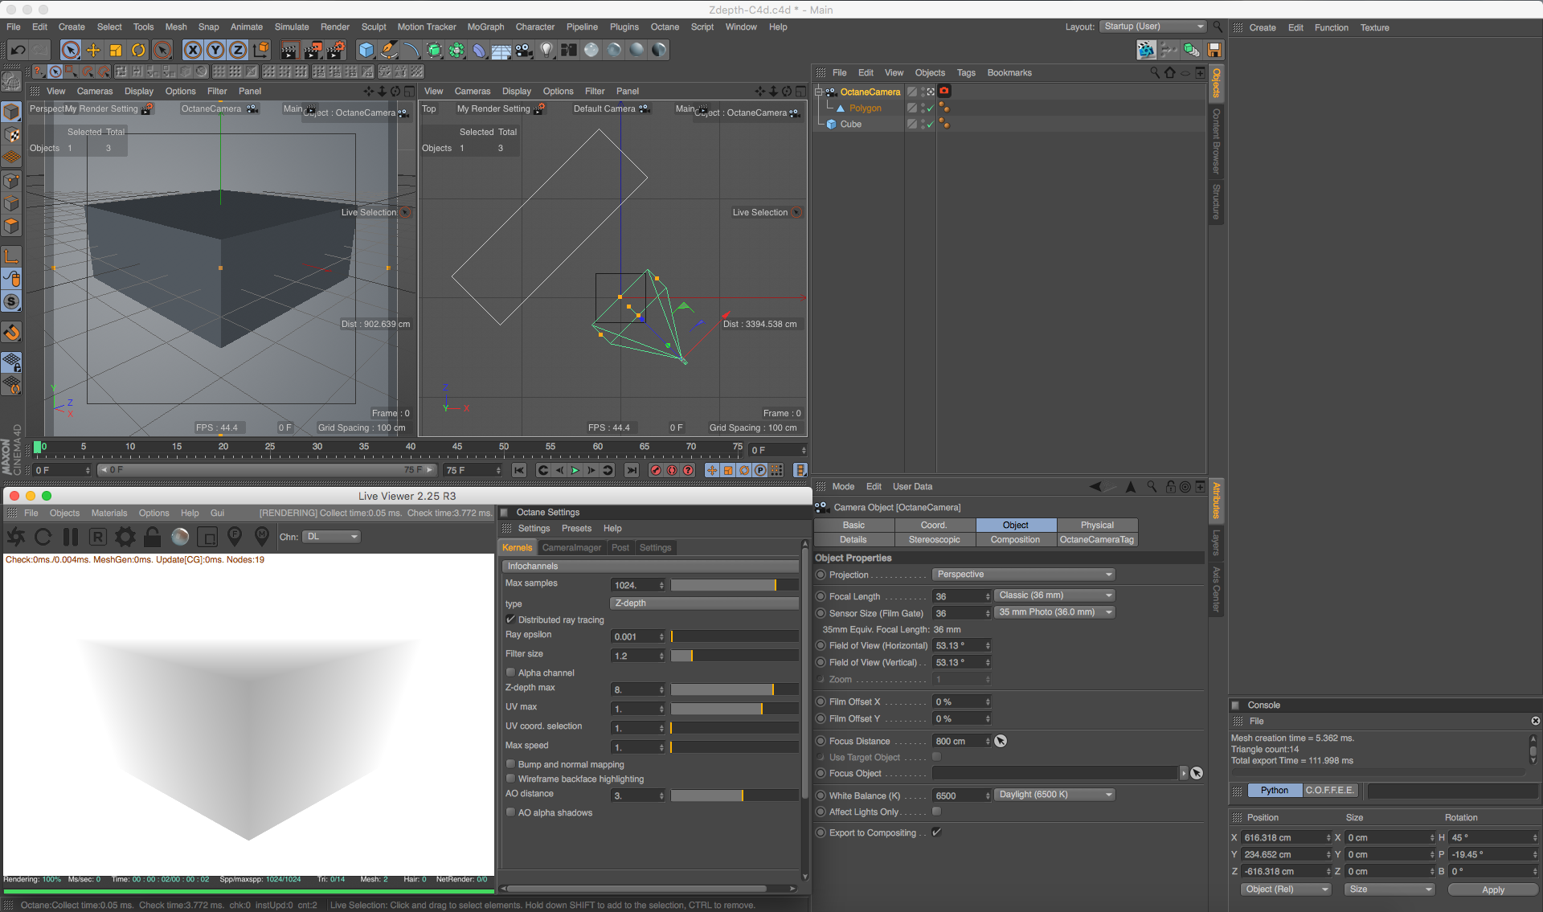Toggle Export to Compositing checkbox
Screen dimensions: 1543x912
tap(937, 832)
